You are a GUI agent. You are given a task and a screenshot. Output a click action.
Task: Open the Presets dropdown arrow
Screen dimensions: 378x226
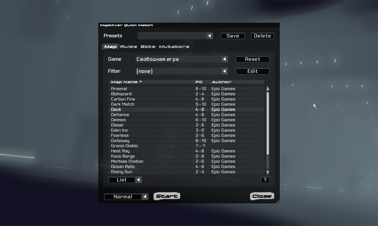(210, 36)
